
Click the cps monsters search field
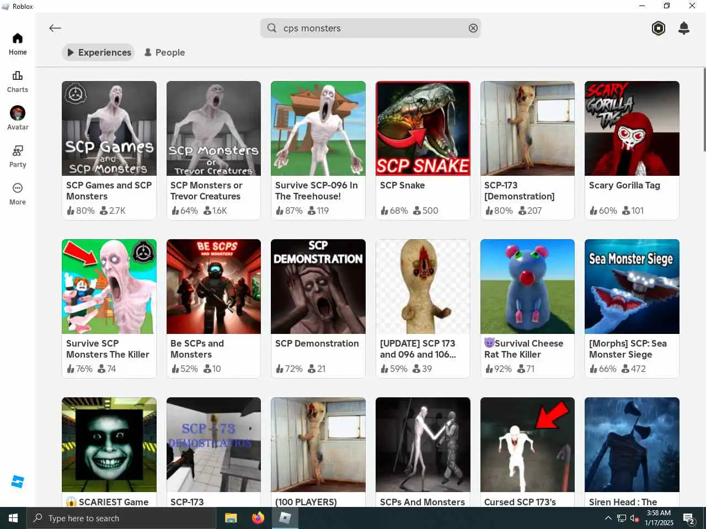pyautogui.click(x=371, y=28)
